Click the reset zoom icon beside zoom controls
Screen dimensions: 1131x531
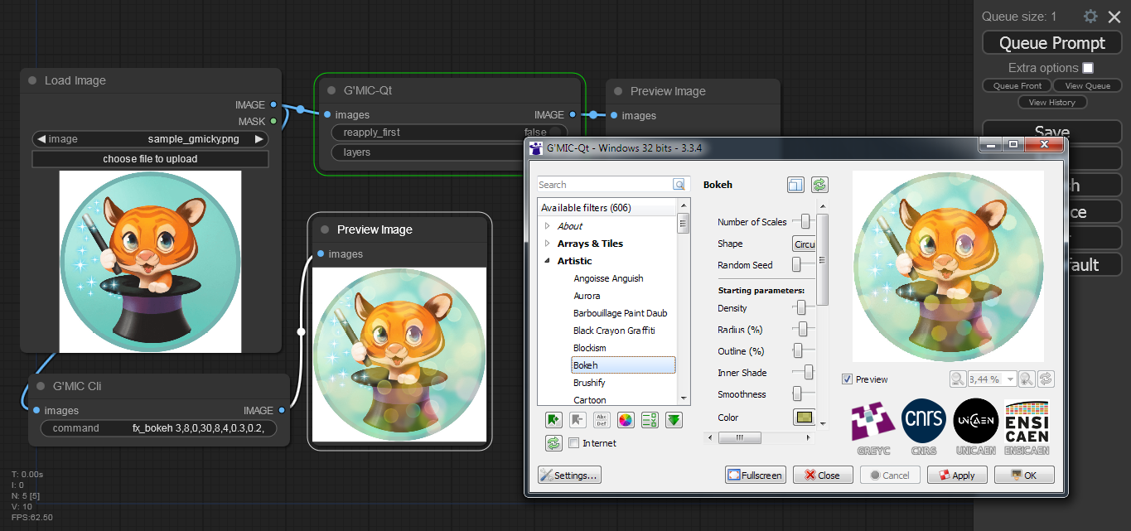[x=1046, y=379]
